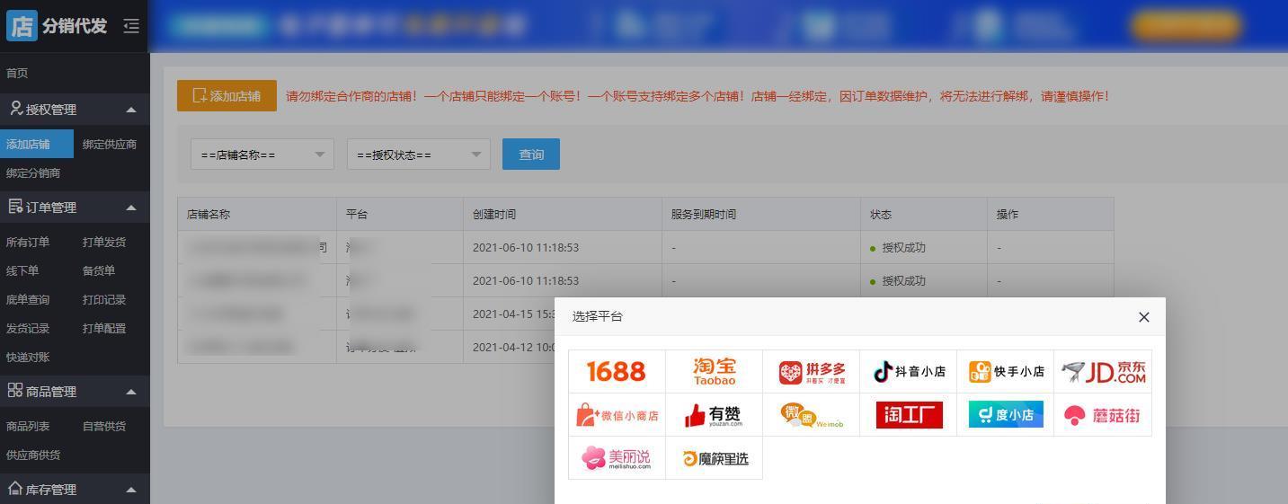Open 快递对账 in sidebar
This screenshot has height=504, width=1288.
click(28, 357)
